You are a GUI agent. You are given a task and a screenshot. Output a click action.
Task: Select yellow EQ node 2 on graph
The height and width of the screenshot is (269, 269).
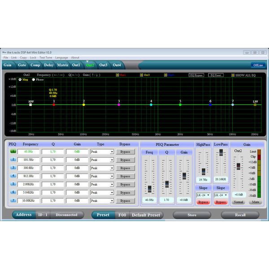(84, 104)
